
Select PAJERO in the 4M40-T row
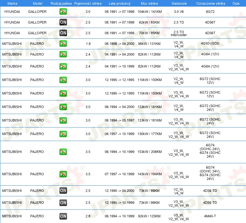pyautogui.click(x=37, y=216)
